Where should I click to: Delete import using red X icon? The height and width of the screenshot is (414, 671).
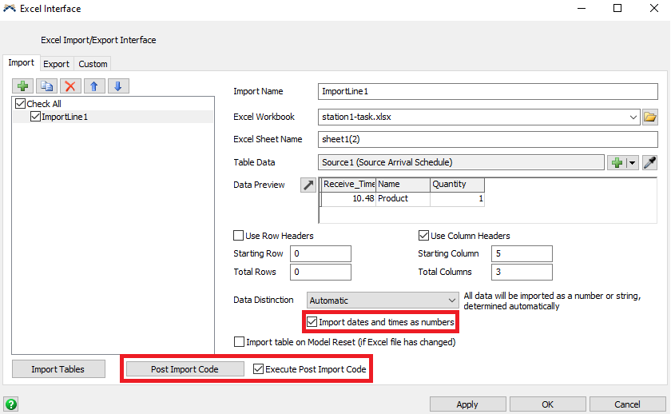[71, 86]
